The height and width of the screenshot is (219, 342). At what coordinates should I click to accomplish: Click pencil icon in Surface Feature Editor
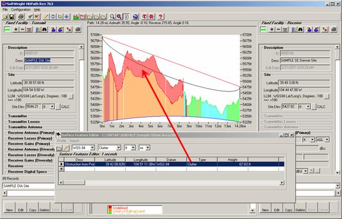pos(66,148)
